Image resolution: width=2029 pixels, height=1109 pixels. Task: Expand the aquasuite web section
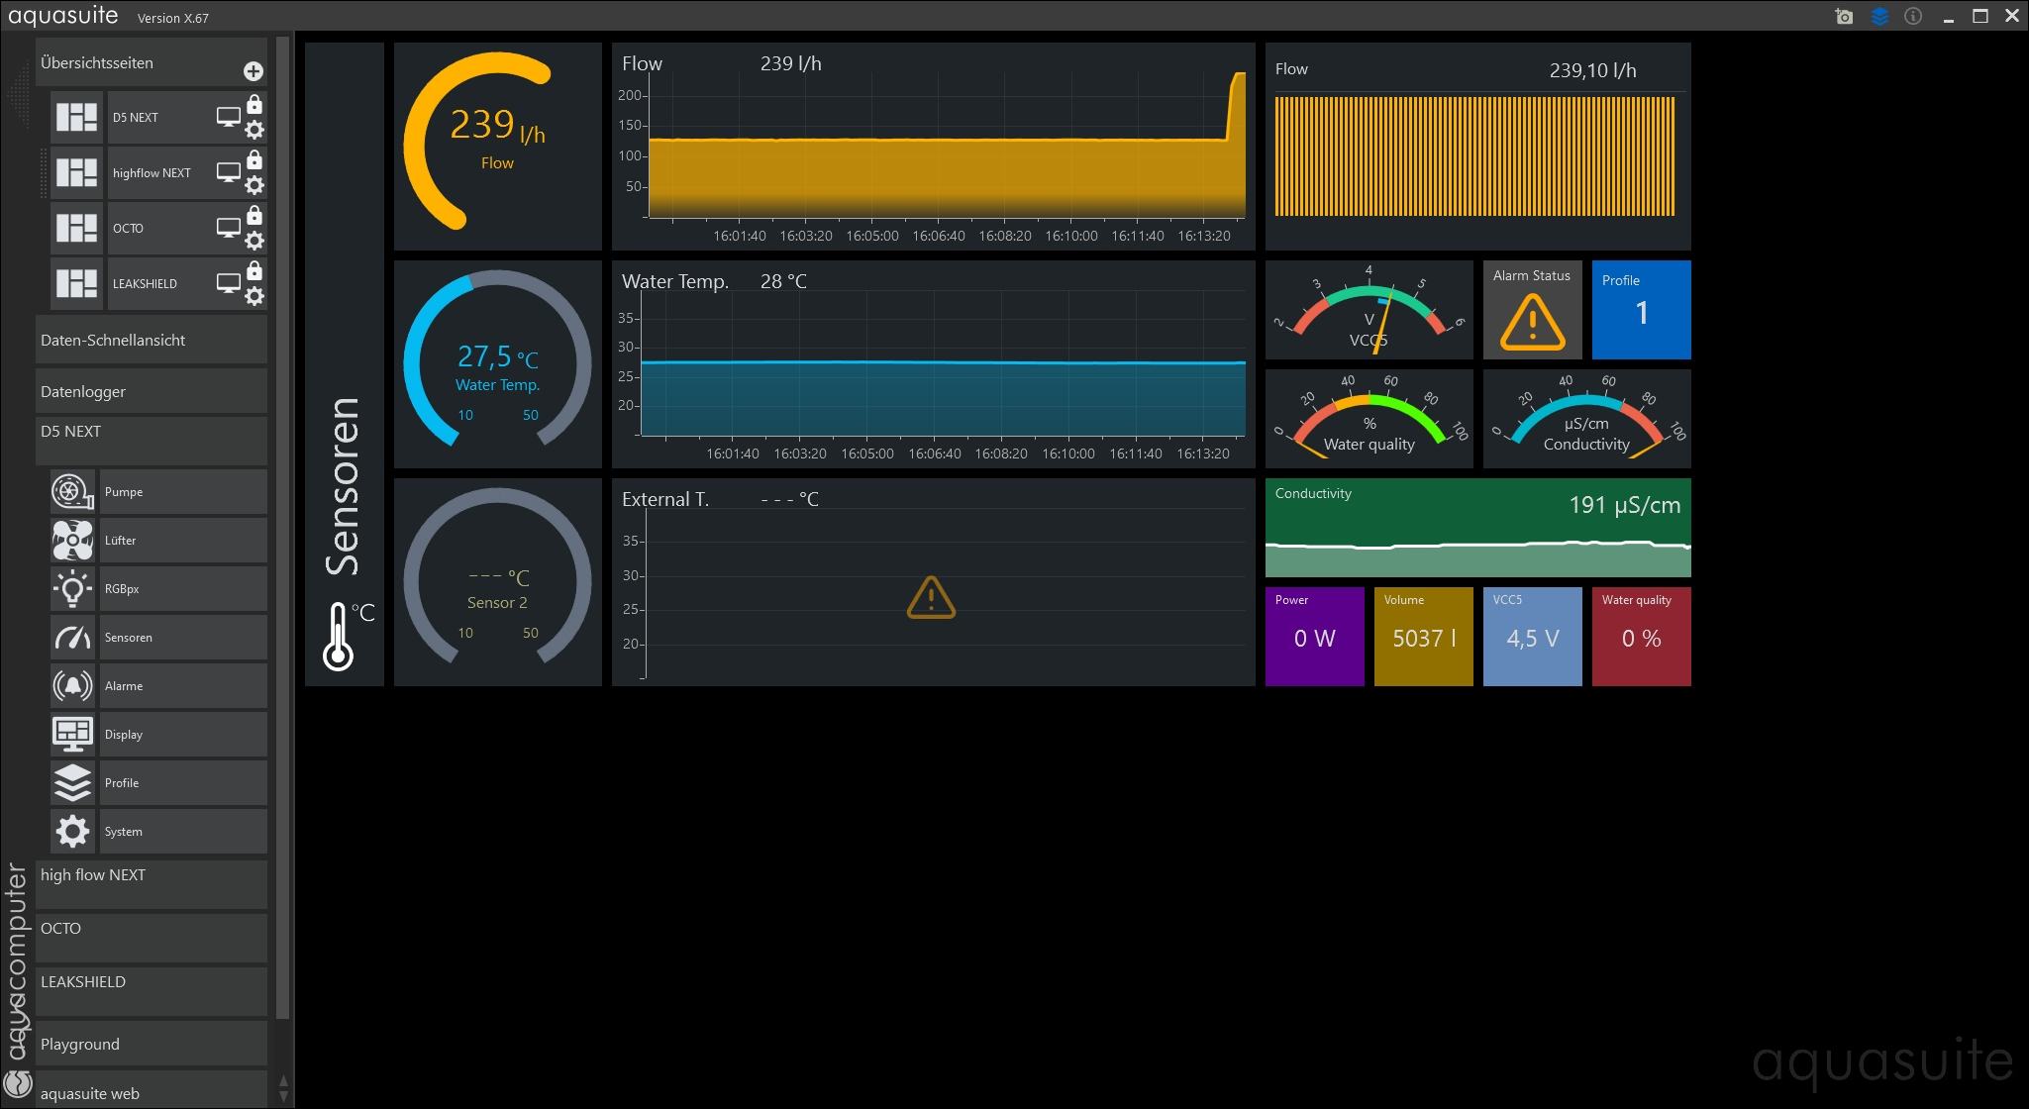tap(152, 1090)
